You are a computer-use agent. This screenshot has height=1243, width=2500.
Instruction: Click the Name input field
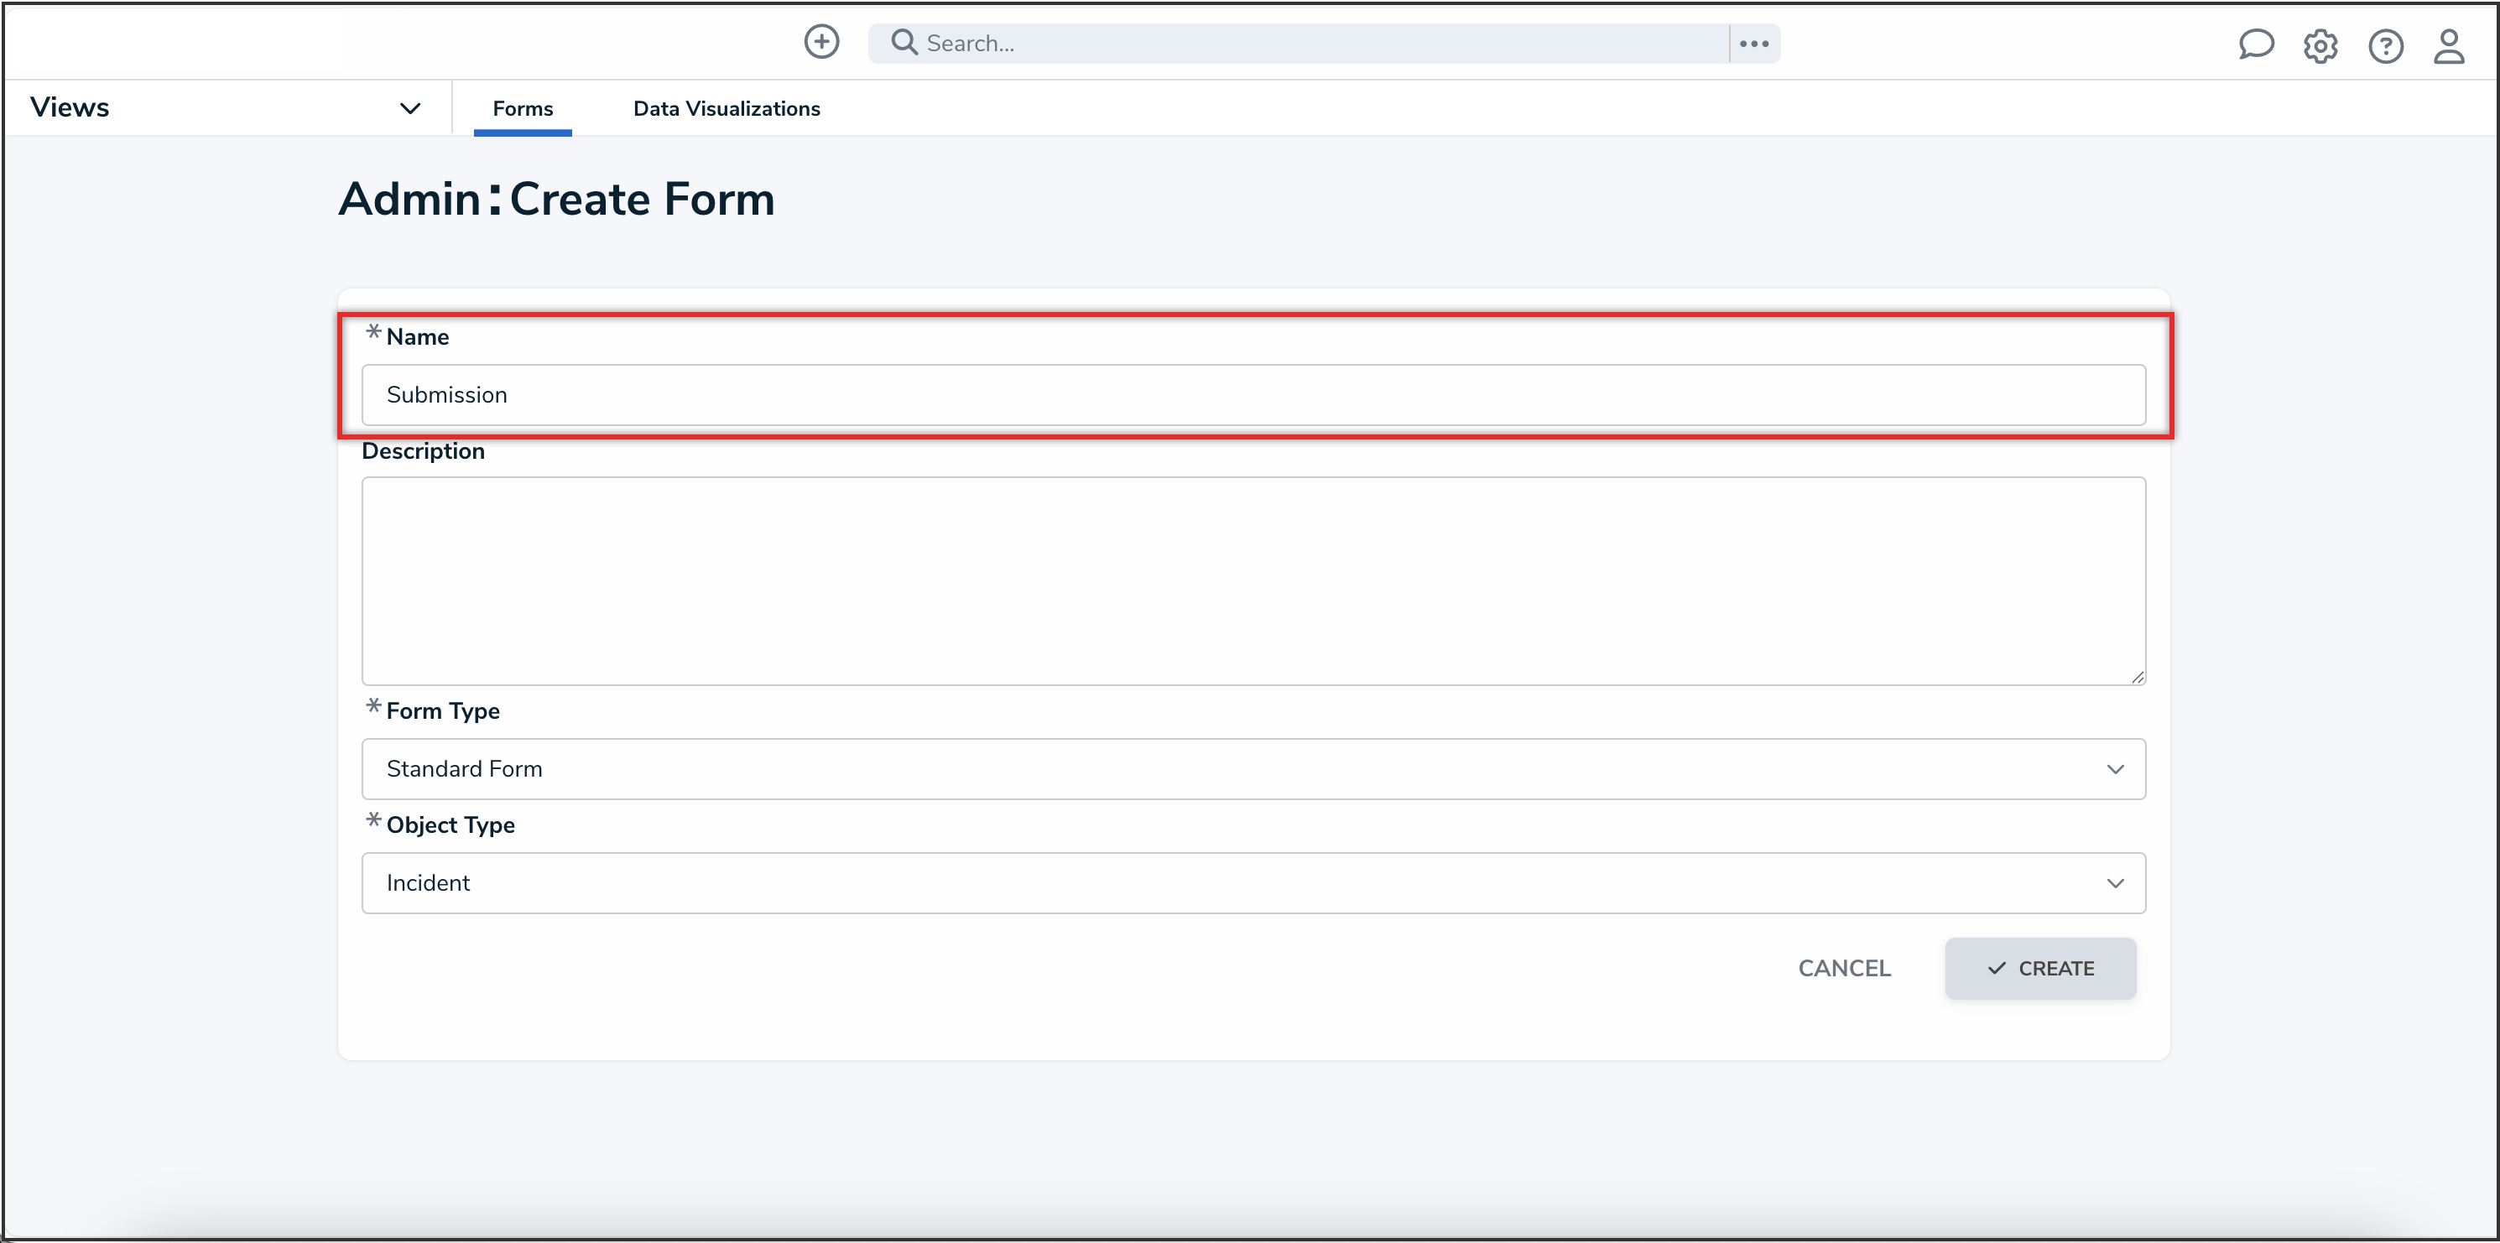pyautogui.click(x=1252, y=395)
